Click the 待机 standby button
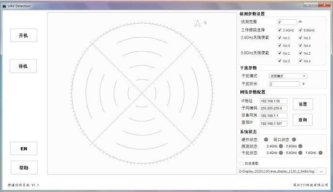This screenshot has width=333, height=192. (x=23, y=66)
